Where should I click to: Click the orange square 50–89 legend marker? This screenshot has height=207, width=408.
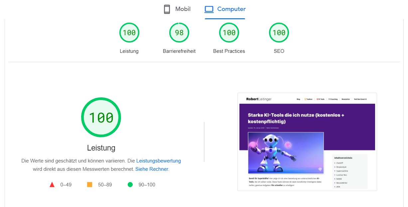[89, 184]
